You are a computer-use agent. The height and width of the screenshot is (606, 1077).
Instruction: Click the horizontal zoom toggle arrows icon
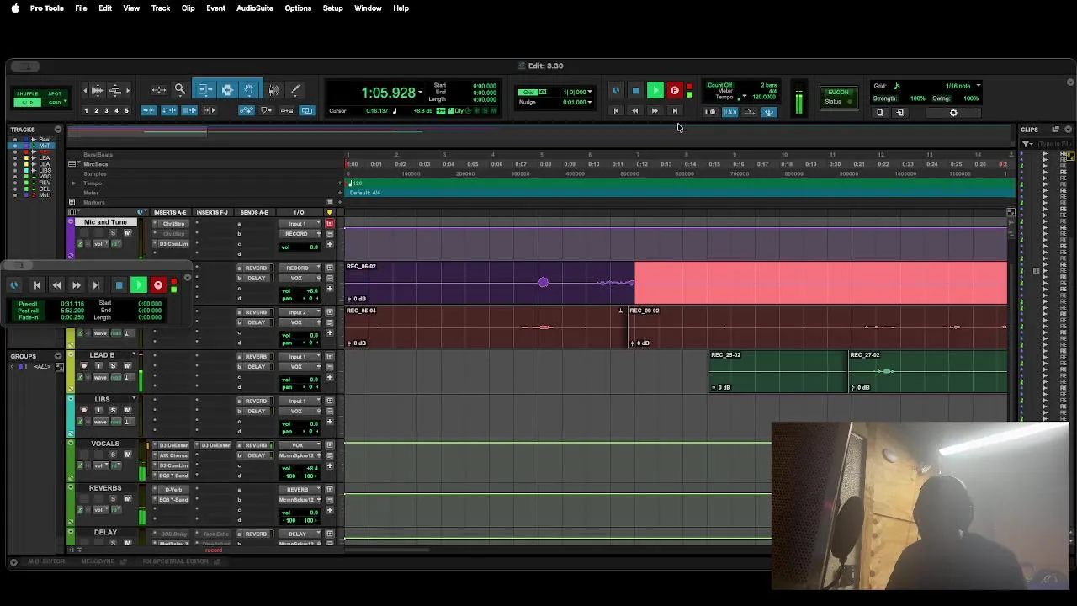[x=159, y=90]
